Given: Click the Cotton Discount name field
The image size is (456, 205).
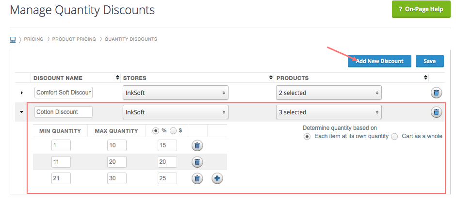Looking at the screenshot, I should (64, 112).
